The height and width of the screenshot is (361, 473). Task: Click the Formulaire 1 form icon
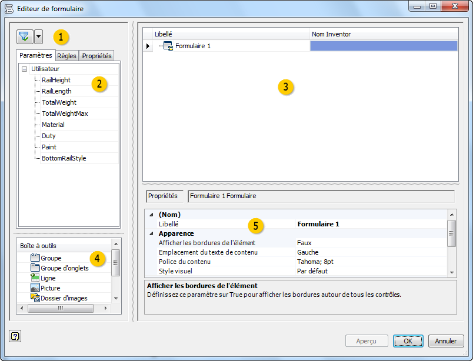168,46
